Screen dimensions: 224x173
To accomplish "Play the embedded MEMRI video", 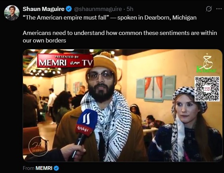I will (x=122, y=106).
